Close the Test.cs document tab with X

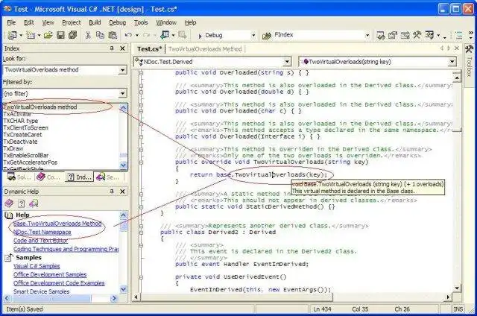457,48
